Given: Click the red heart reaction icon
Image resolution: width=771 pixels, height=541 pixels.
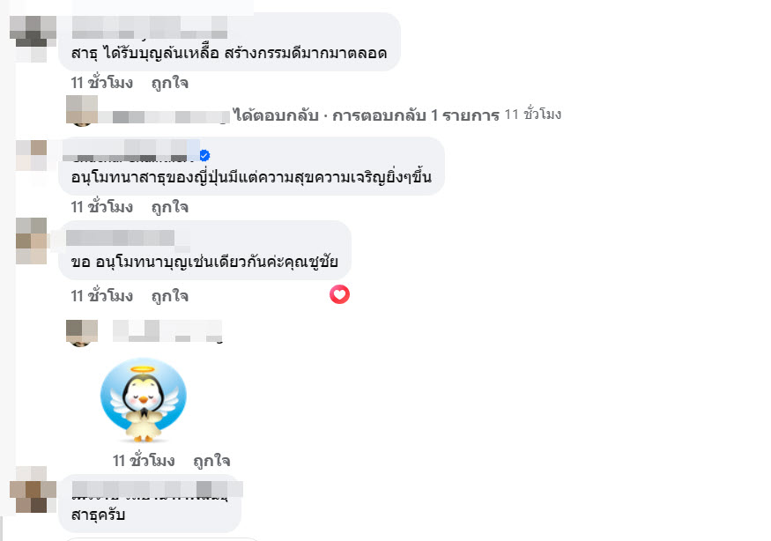Looking at the screenshot, I should (x=339, y=294).
